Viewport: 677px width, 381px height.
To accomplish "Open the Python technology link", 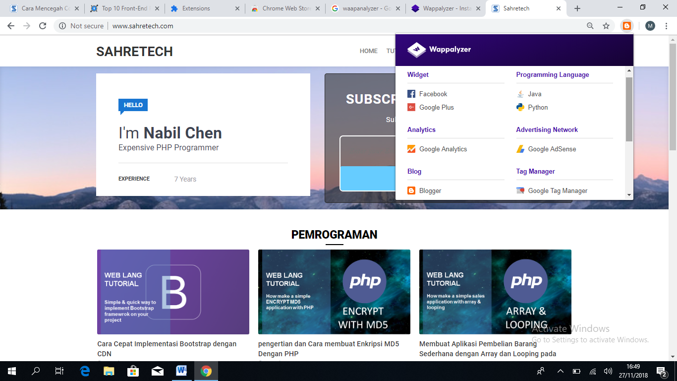I will click(538, 107).
